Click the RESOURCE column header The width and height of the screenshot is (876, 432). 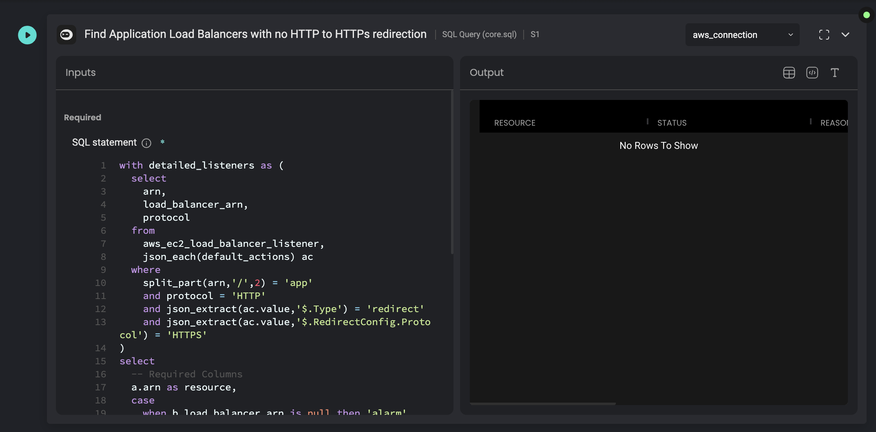pos(515,123)
